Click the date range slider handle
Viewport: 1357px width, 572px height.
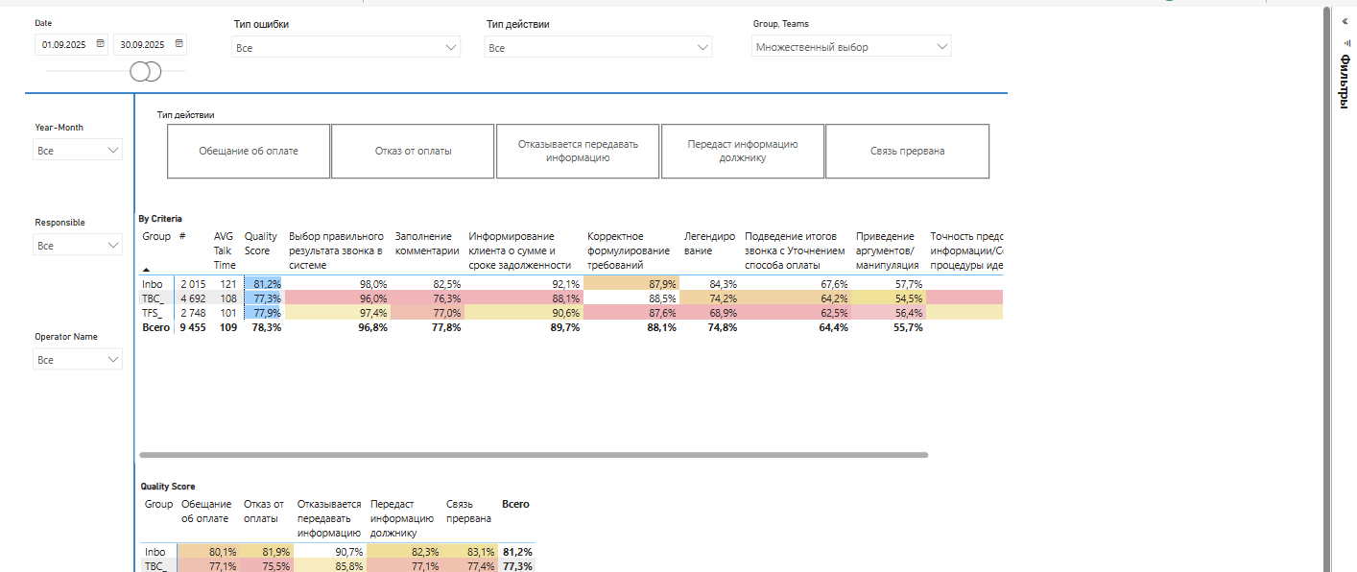145,71
